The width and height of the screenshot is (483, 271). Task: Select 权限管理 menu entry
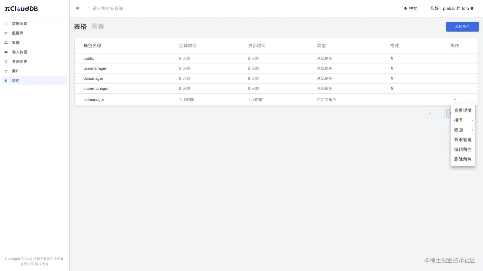coord(463,140)
